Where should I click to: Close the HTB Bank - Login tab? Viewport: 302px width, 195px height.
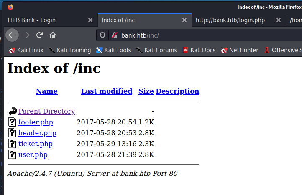click(x=90, y=20)
